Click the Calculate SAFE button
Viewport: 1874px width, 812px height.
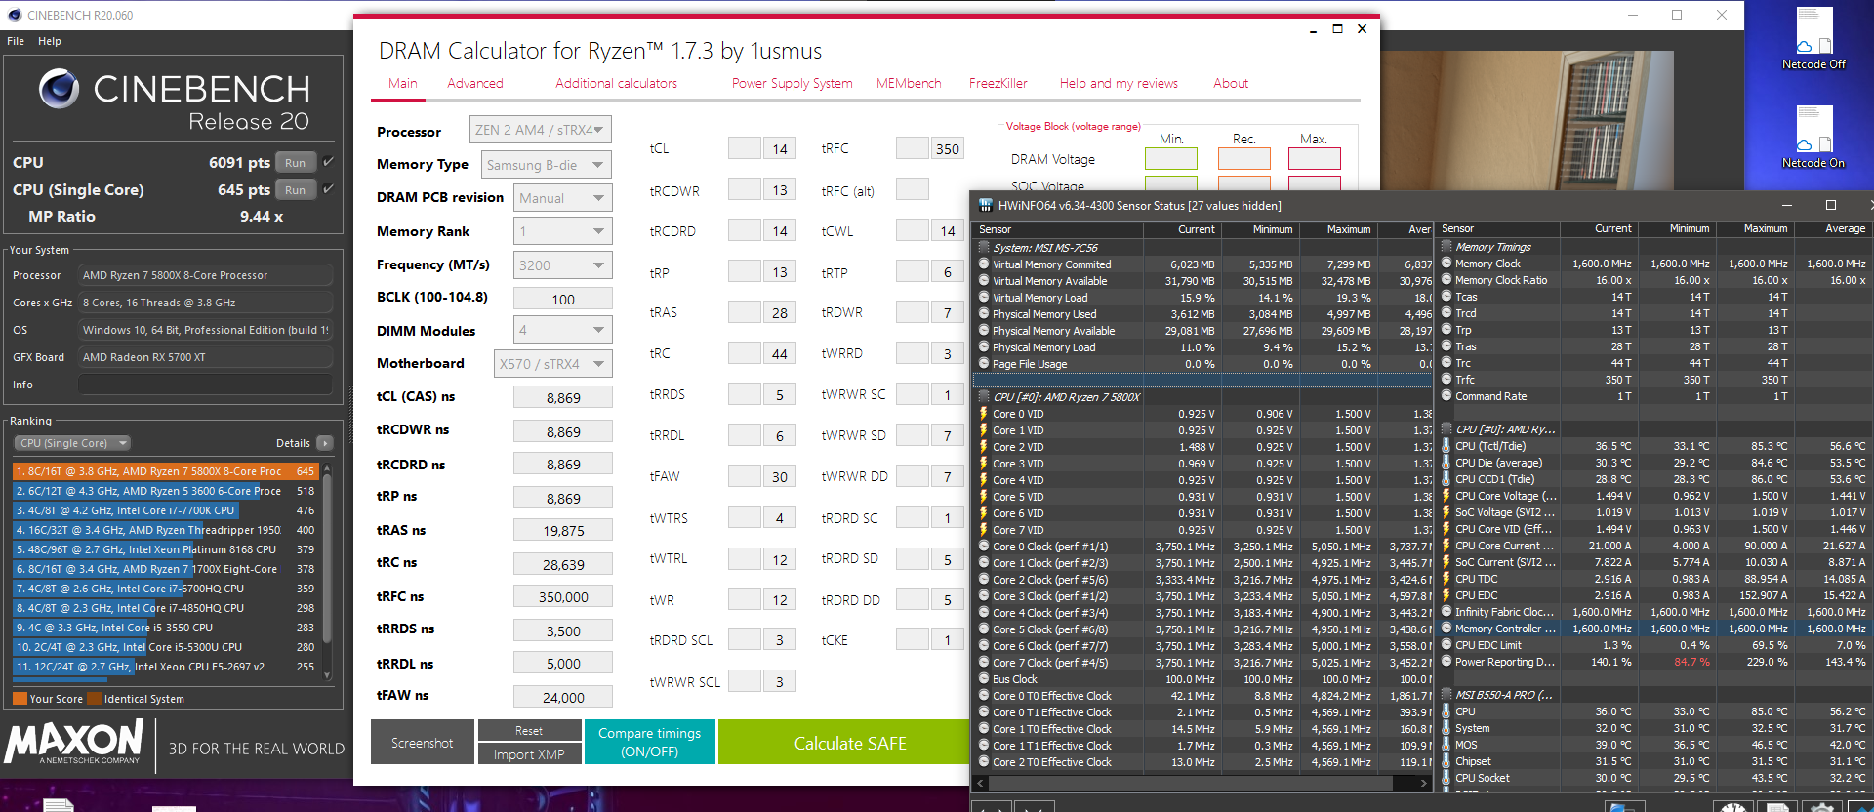[x=845, y=743]
